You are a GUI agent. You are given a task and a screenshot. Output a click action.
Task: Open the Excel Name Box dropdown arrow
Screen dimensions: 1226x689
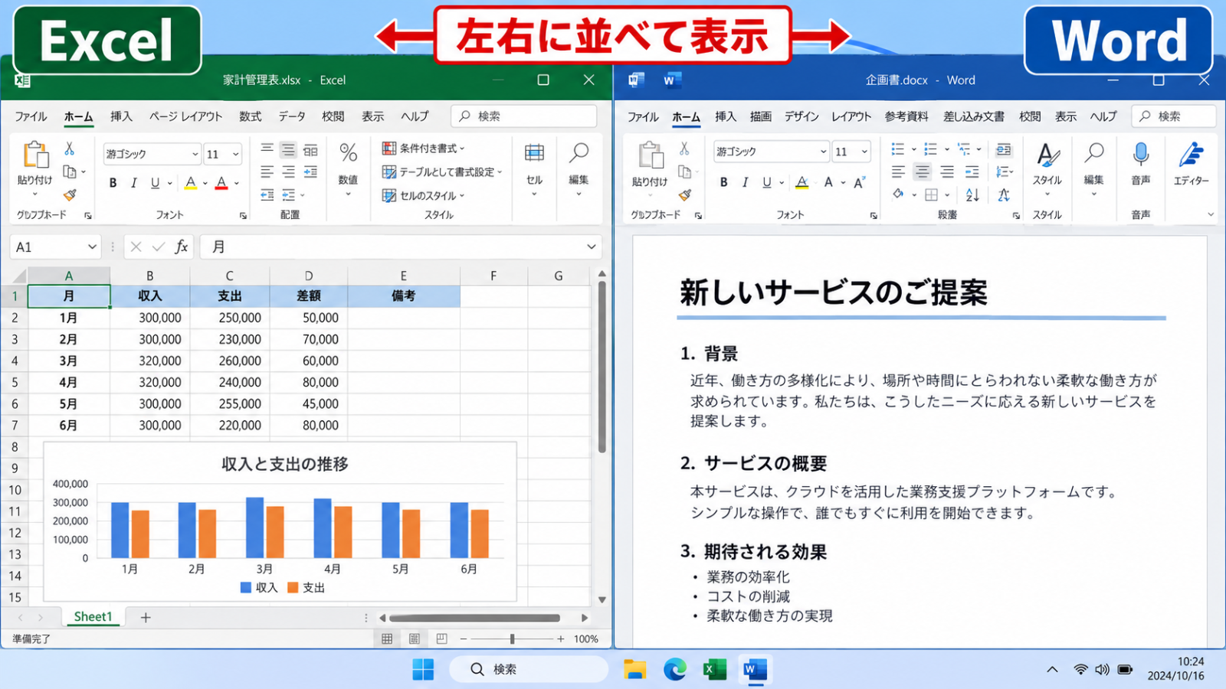[x=92, y=247]
